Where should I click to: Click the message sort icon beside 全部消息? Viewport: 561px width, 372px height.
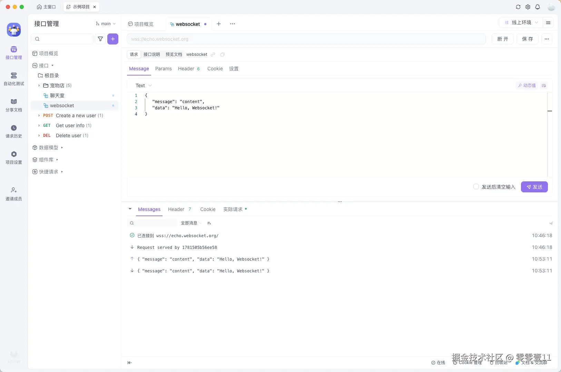coord(209,223)
